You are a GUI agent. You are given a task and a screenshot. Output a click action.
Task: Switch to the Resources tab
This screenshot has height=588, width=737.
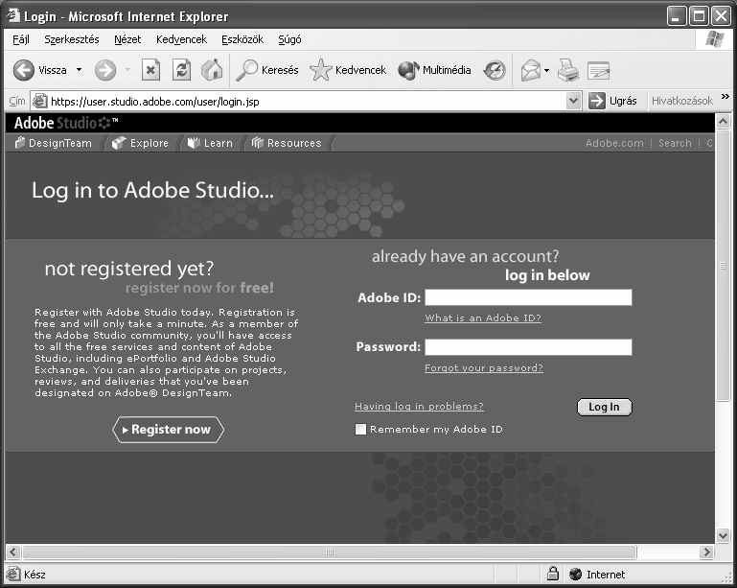coord(287,143)
